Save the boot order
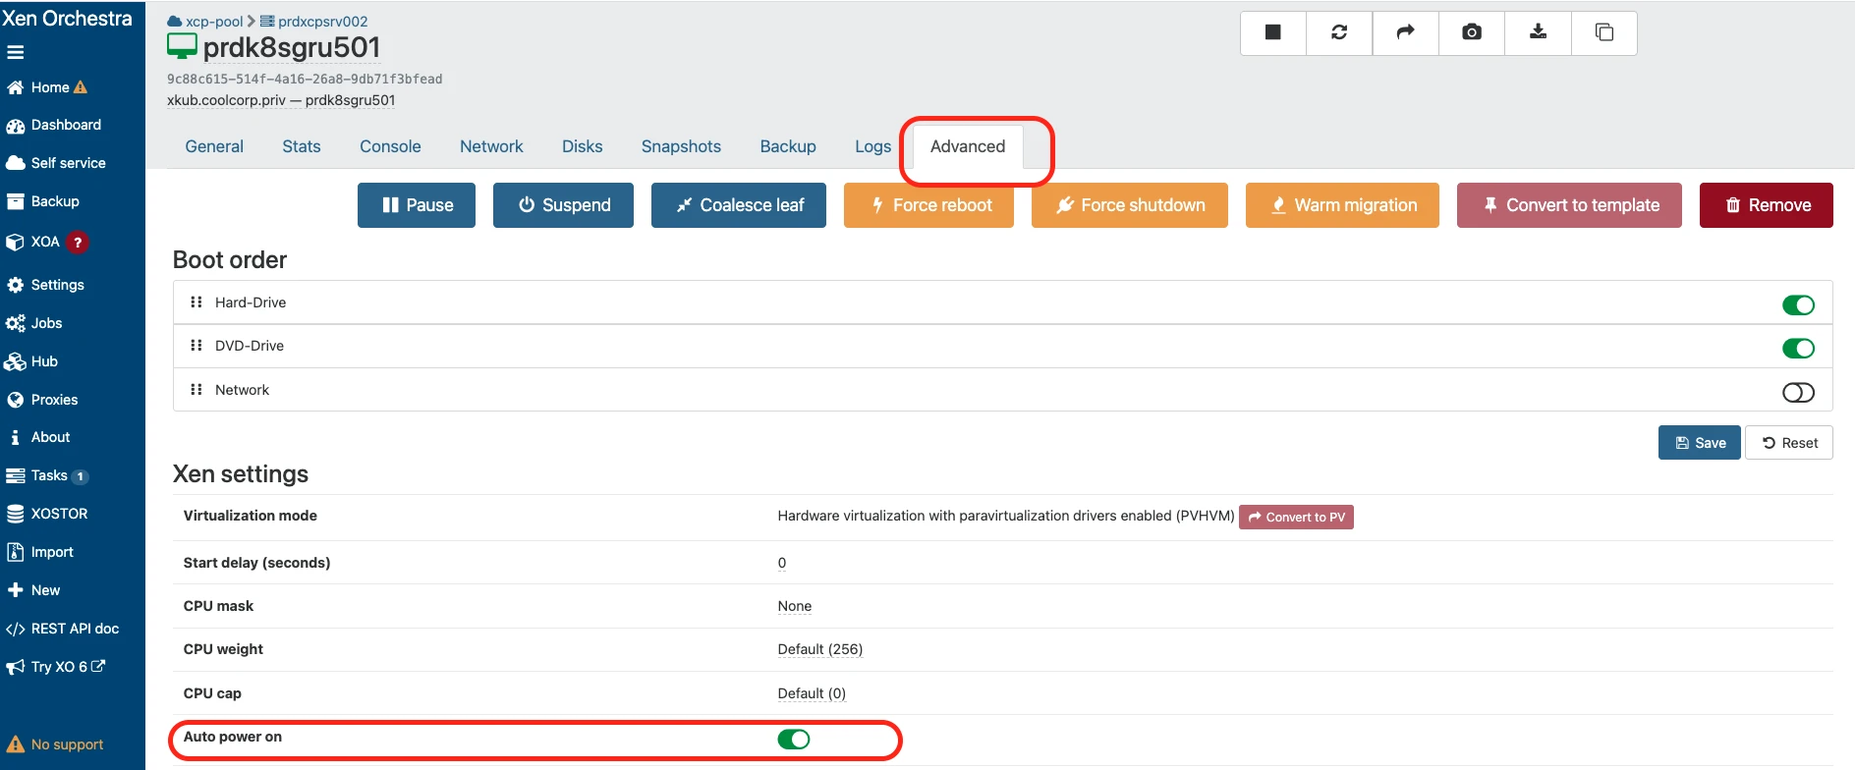Viewport: 1855px width, 770px height. pyautogui.click(x=1700, y=443)
